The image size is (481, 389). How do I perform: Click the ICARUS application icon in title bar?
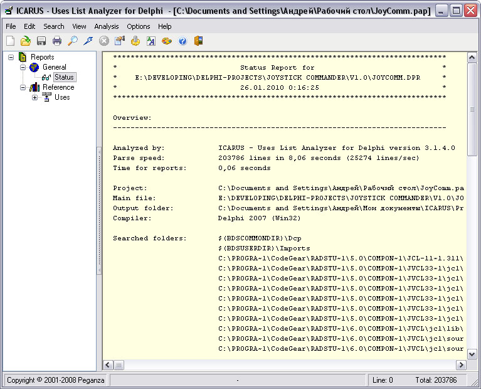coord(9,11)
